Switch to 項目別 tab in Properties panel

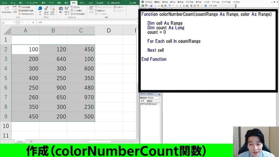[x=149, y=101]
